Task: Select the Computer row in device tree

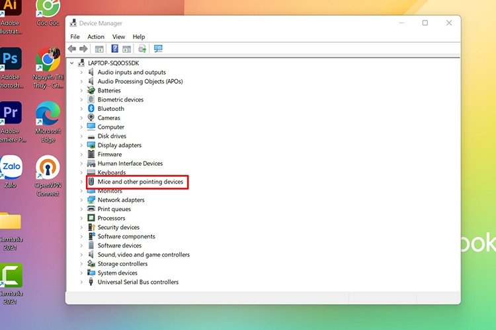Action: (x=110, y=127)
